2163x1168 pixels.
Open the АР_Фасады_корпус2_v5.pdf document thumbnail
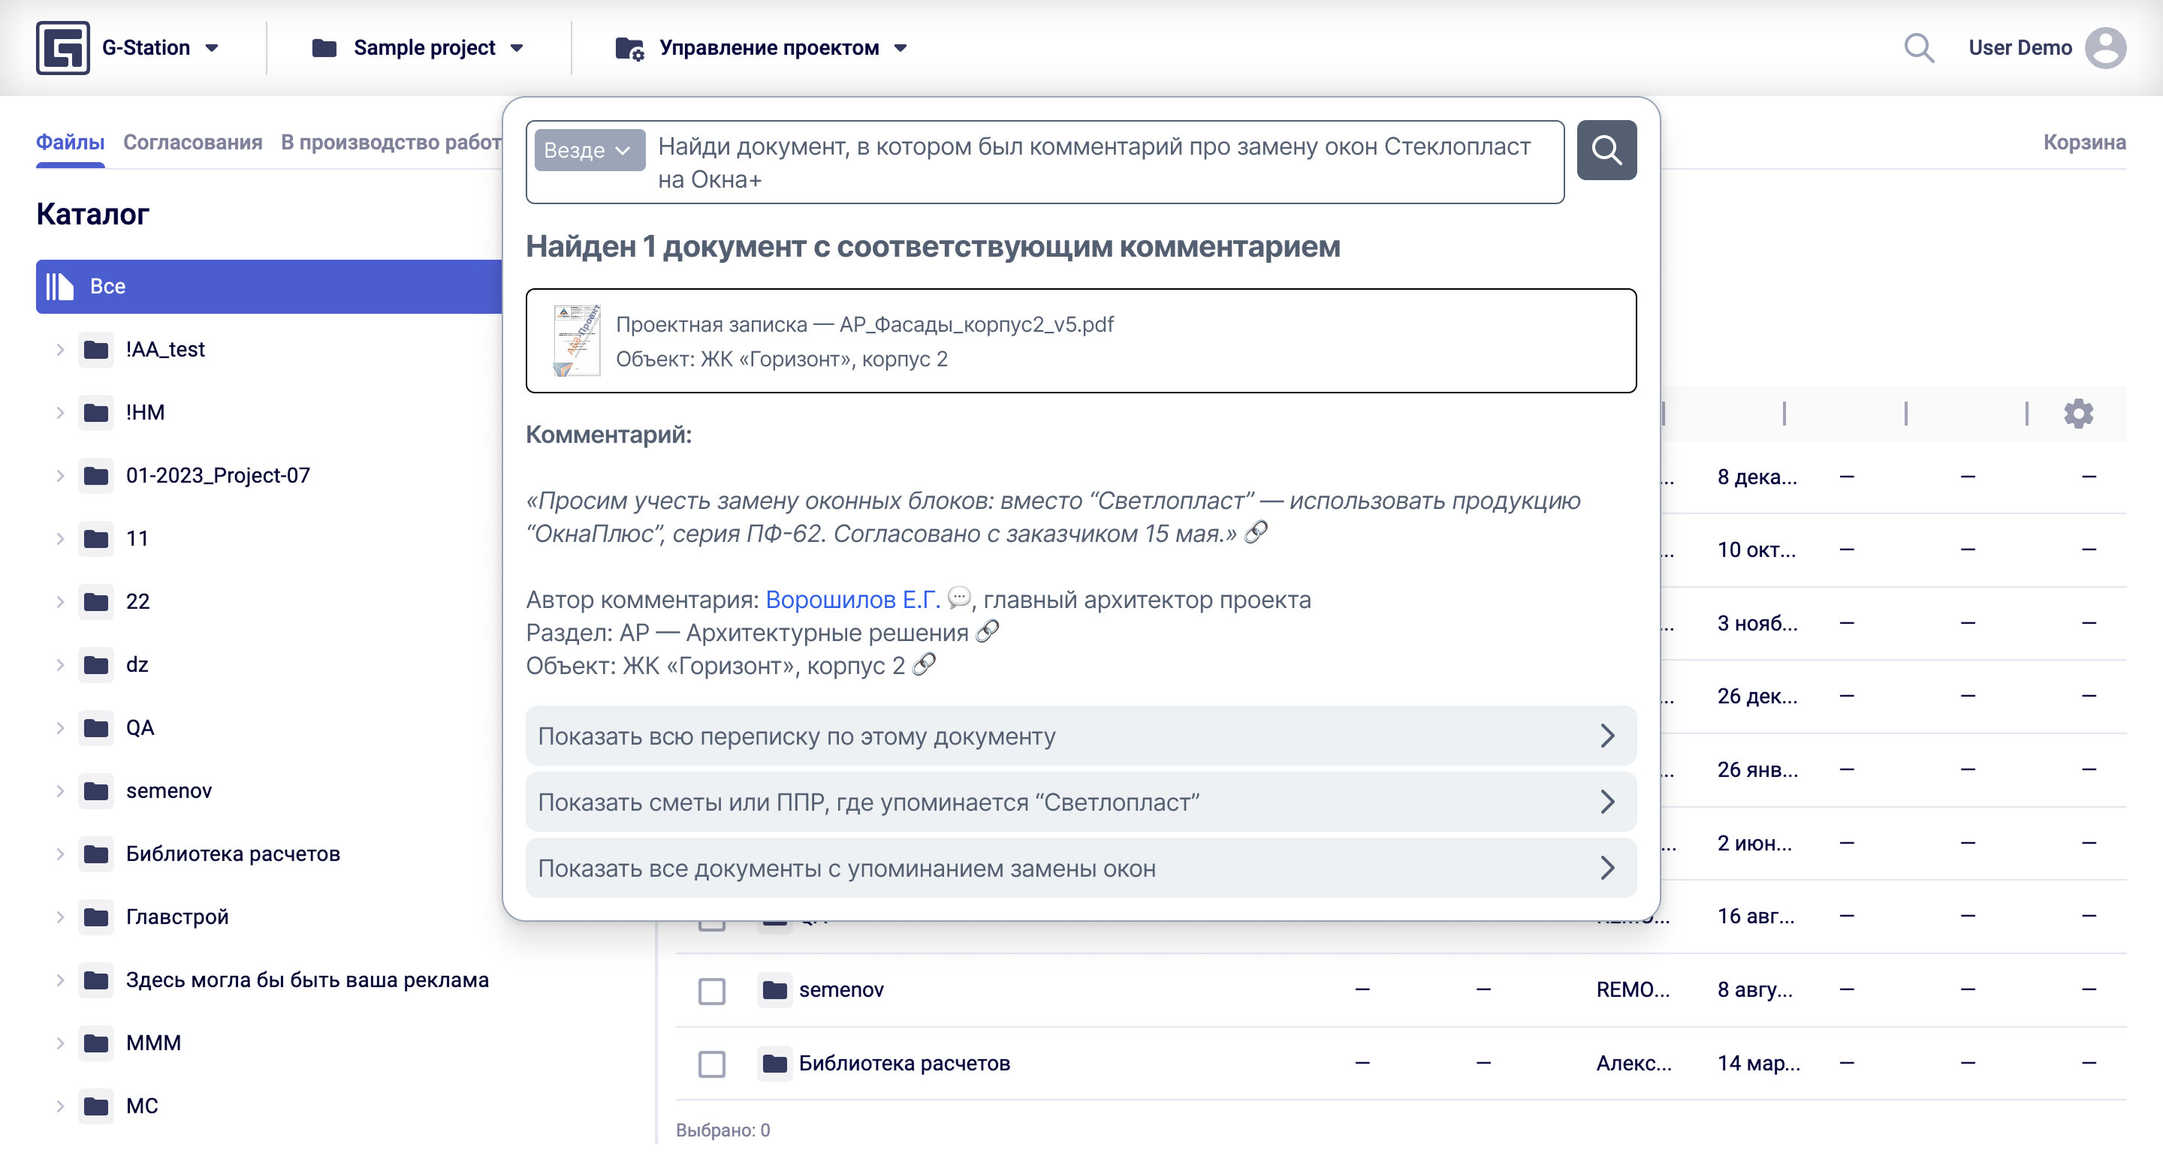(577, 341)
